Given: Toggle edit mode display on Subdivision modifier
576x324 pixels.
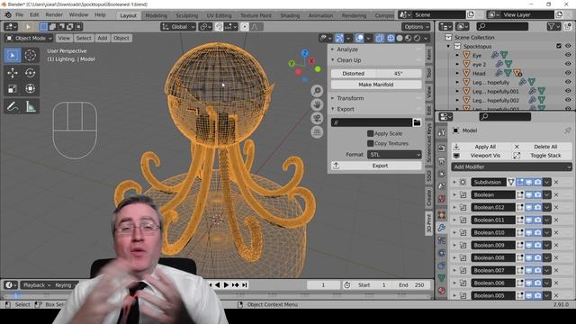Looking at the screenshot, I should pos(520,182).
